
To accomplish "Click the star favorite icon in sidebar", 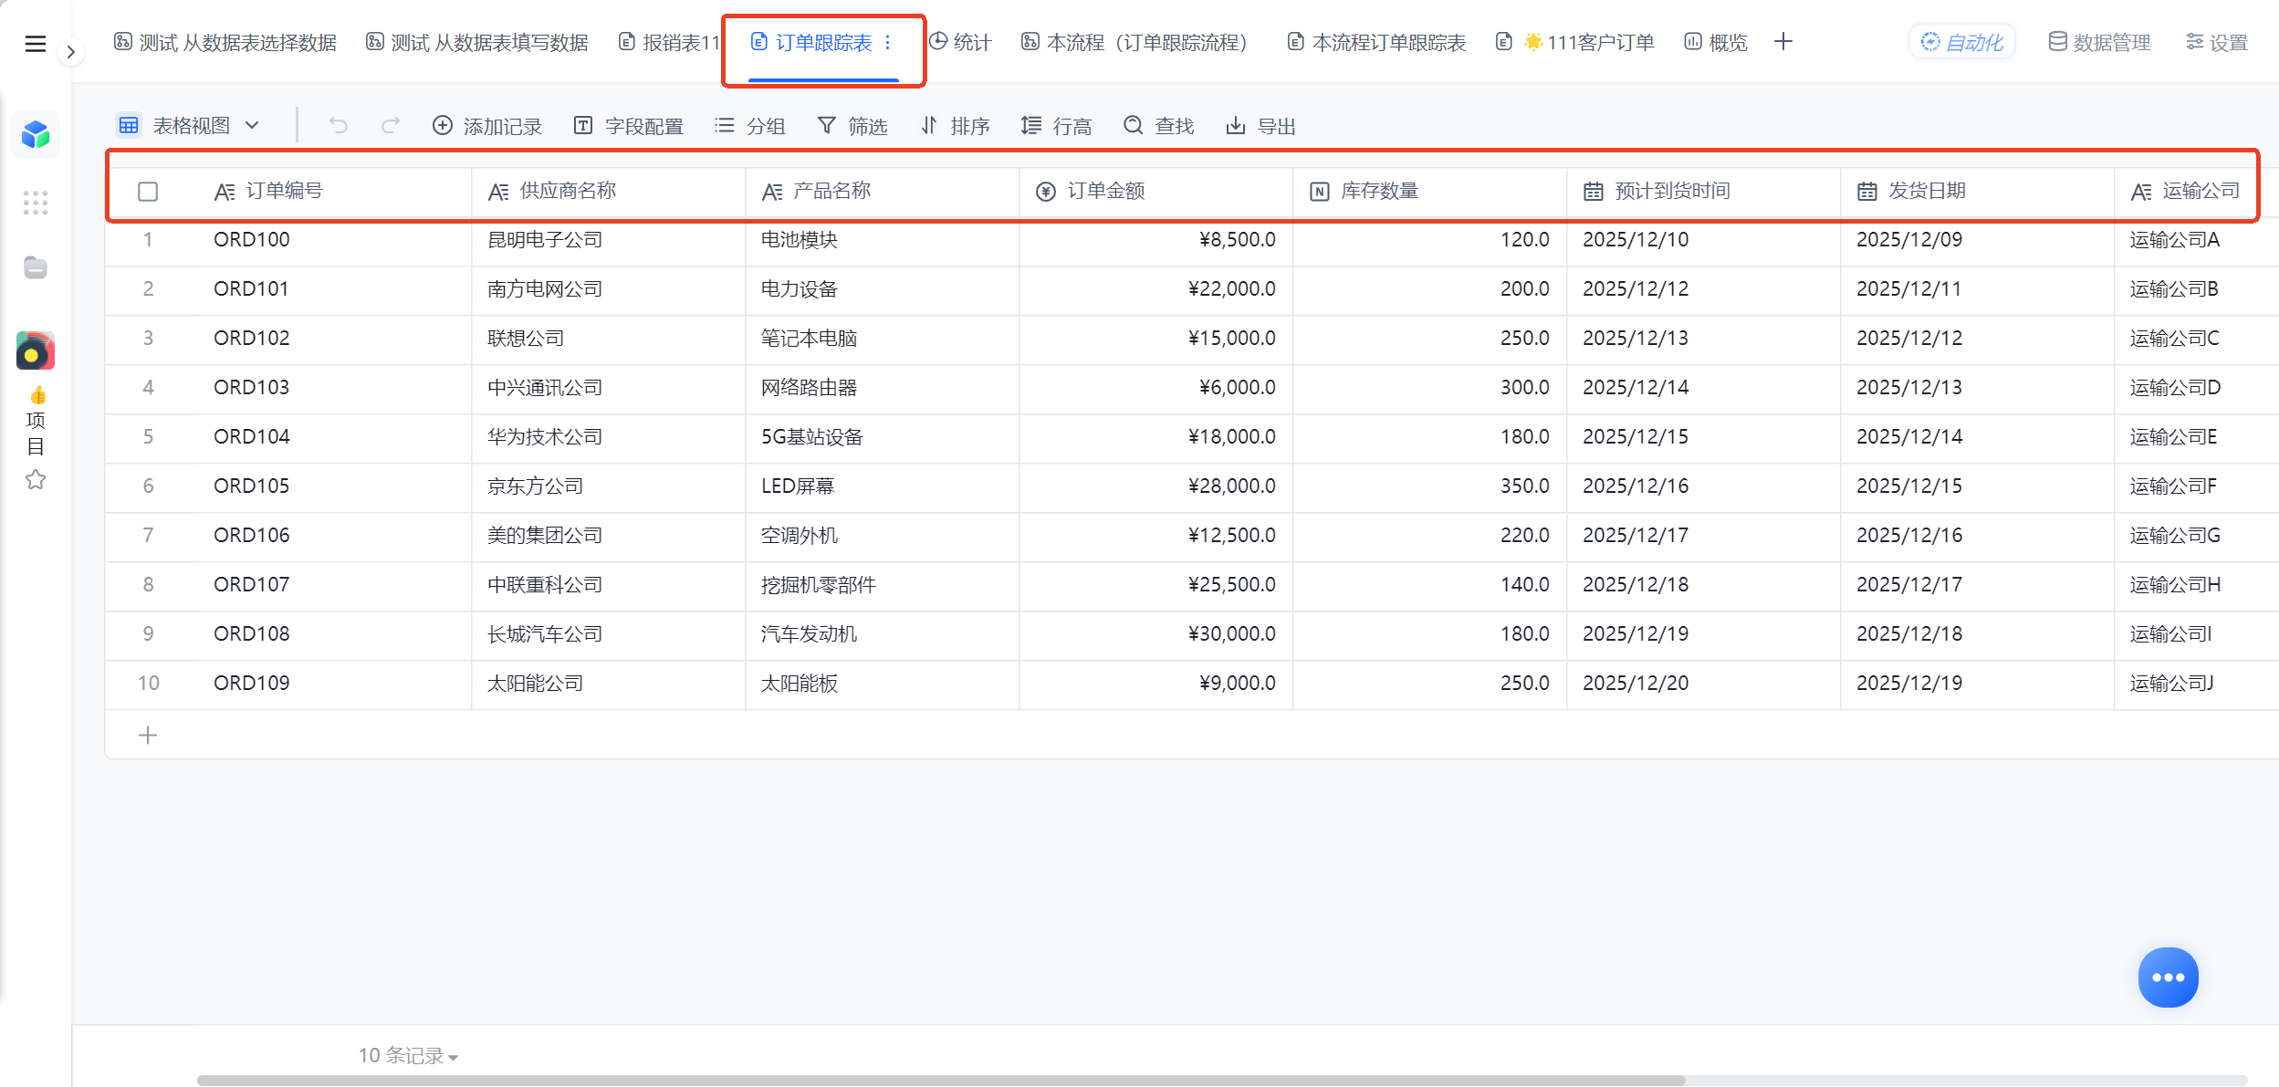I will click(x=36, y=479).
